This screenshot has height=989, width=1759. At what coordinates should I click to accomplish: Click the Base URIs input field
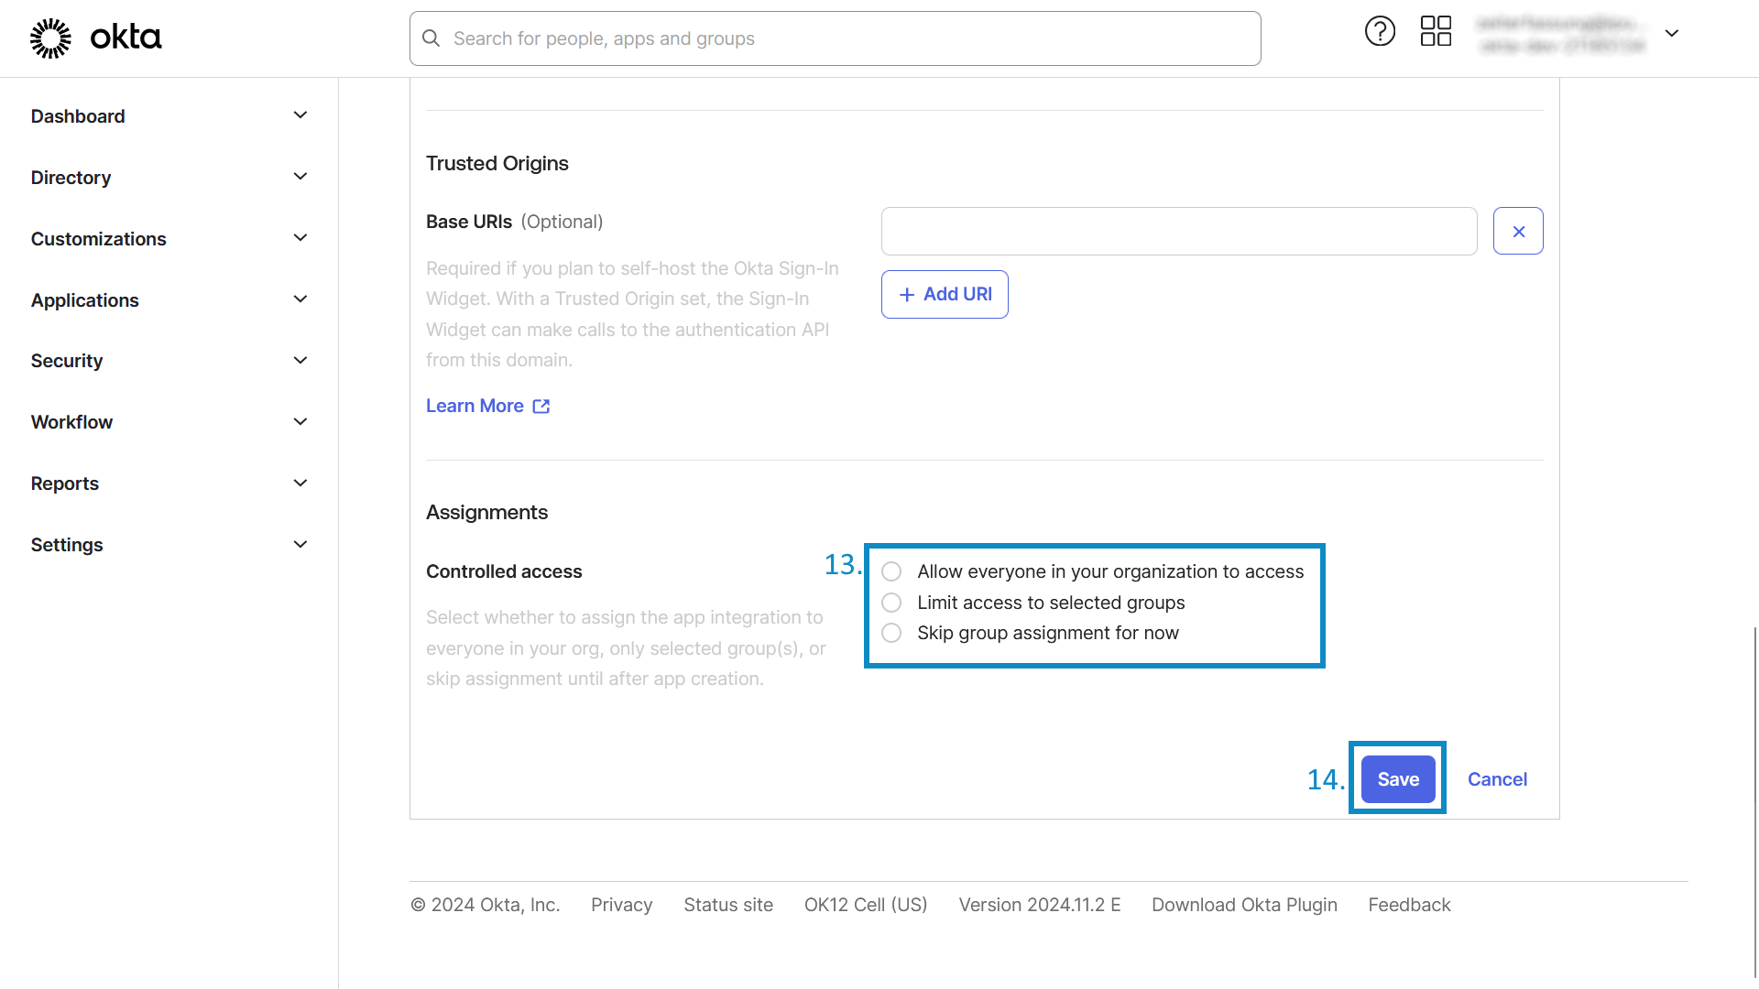click(x=1179, y=231)
